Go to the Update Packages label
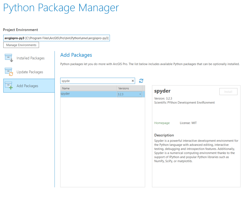This screenshot has height=217, width=244. pyautogui.click(x=30, y=72)
